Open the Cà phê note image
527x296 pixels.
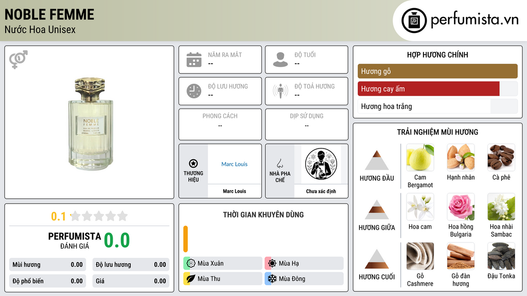pyautogui.click(x=501, y=157)
